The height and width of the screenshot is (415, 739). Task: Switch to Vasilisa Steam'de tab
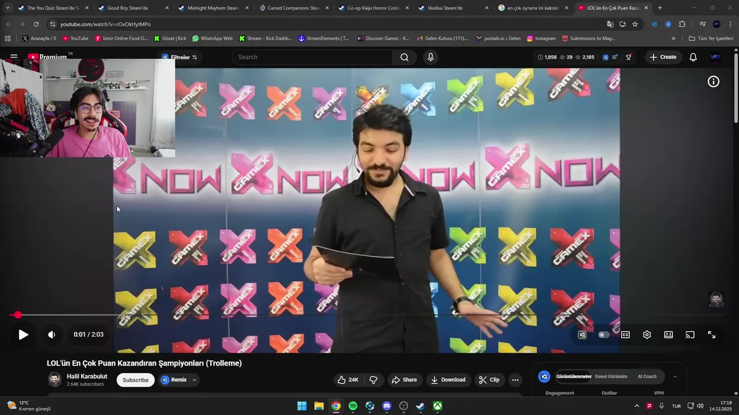[453, 8]
